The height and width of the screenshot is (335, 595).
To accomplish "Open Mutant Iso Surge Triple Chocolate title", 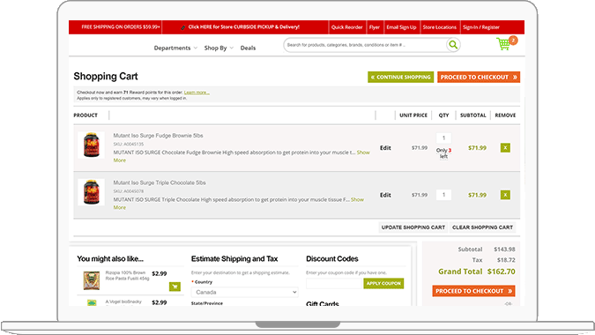I will click(x=160, y=182).
